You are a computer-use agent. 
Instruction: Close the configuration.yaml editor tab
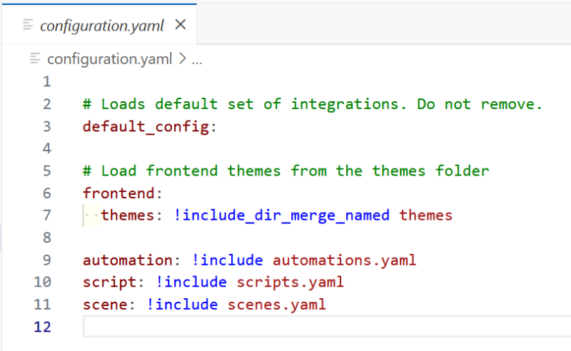[x=181, y=25]
